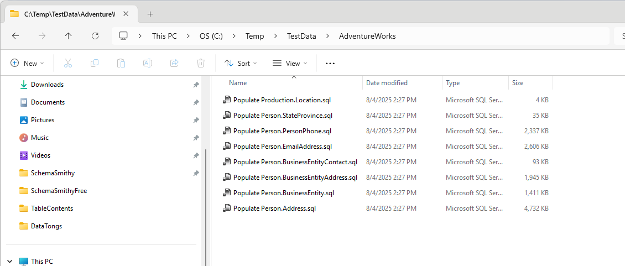Click the Paste toolbar icon
This screenshot has width=625, height=266.
[121, 63]
